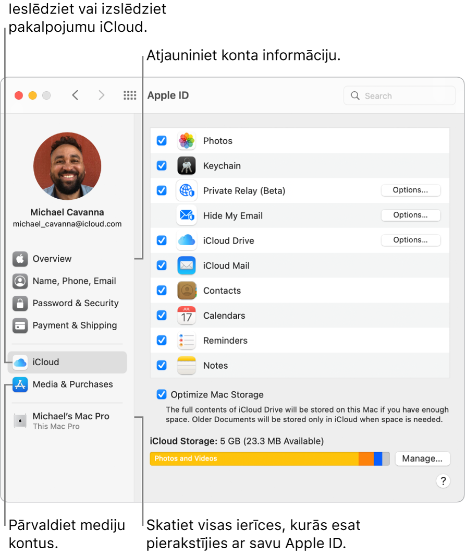Screen dimensions: 466x555
Task: Disable the Reminders checkbox
Action: tap(162, 341)
